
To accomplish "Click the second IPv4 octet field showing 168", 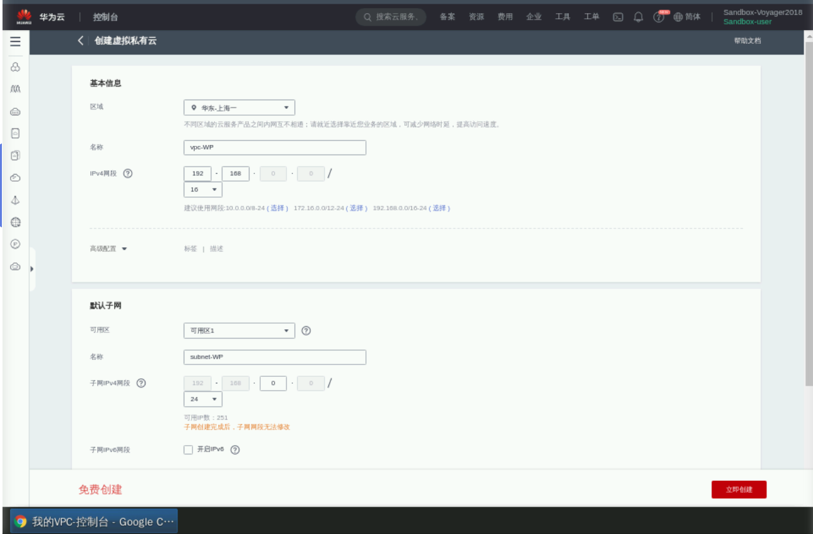I will [236, 173].
